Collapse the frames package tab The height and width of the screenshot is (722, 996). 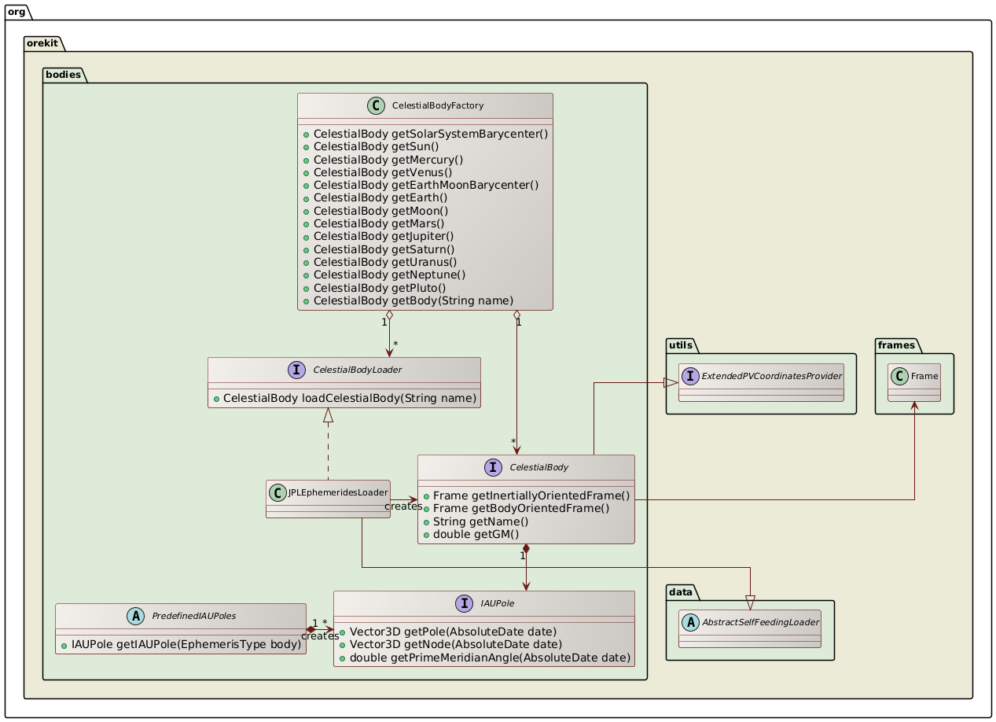pyautogui.click(x=895, y=345)
